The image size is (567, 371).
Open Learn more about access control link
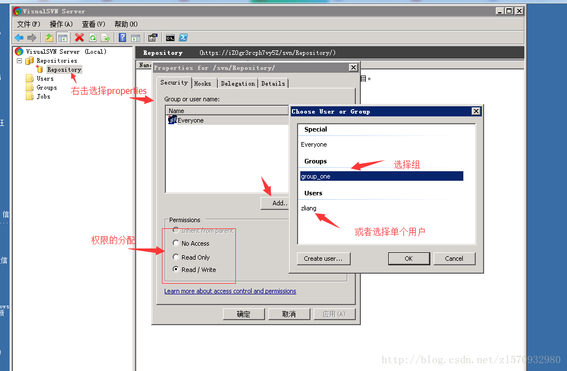[x=230, y=291]
